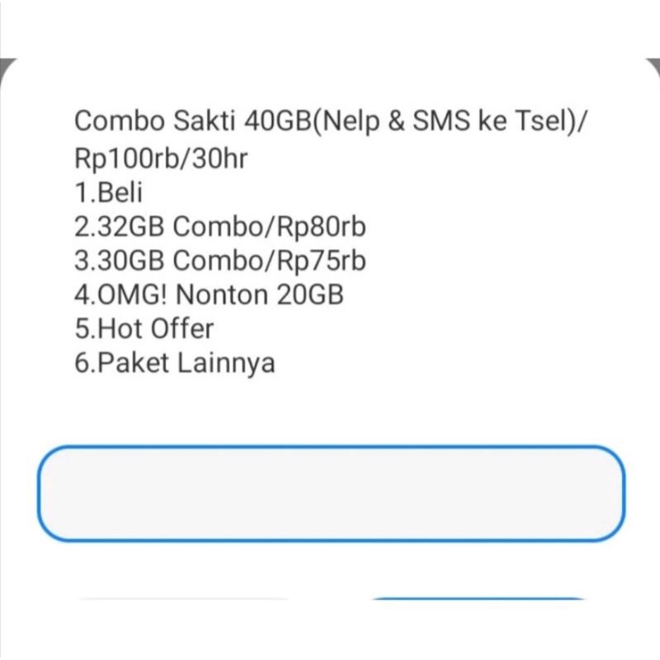
Task: Select the "1.Beli" option line
Action: click(109, 193)
